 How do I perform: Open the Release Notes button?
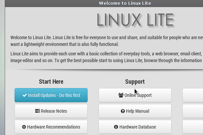click(51, 111)
